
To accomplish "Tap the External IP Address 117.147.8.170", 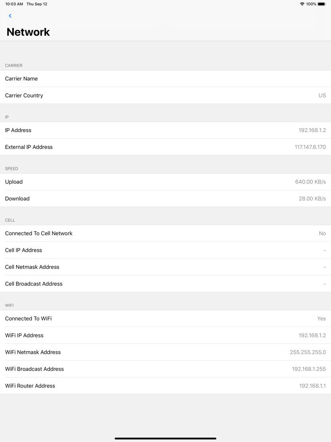I will point(309,147).
